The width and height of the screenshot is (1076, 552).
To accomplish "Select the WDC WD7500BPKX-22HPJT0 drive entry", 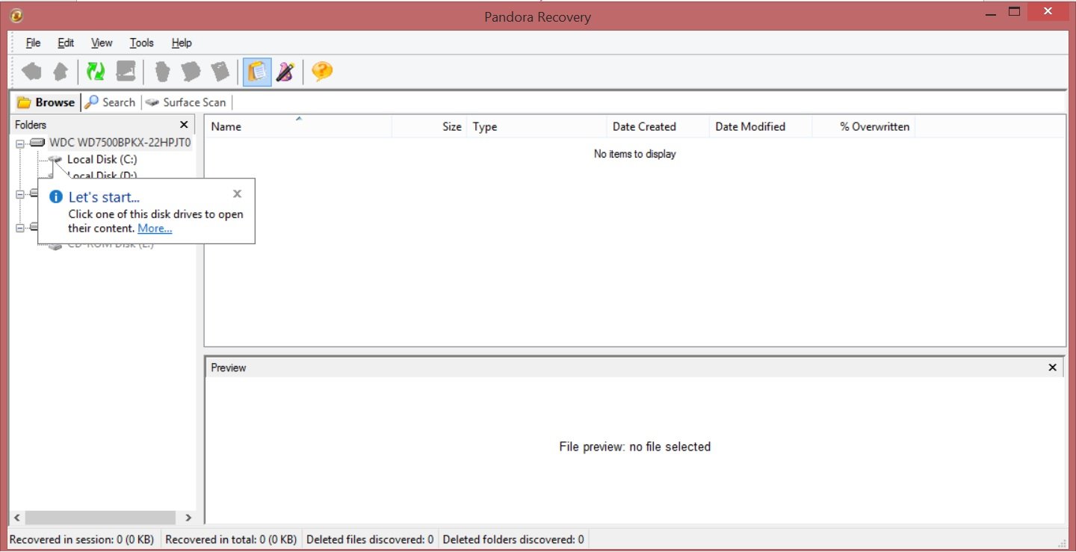I will [x=120, y=143].
